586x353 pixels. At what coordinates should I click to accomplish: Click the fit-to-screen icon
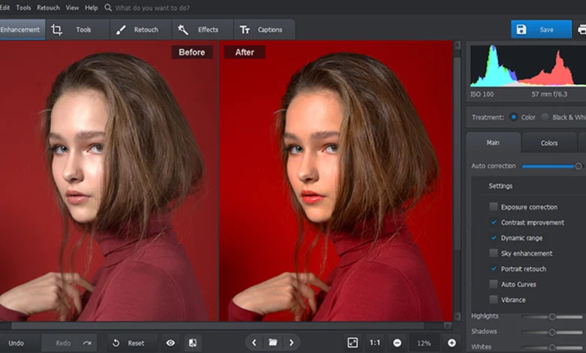(x=352, y=342)
